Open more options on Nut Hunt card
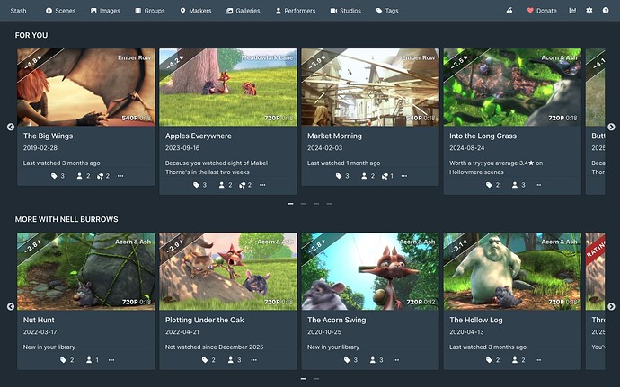The height and width of the screenshot is (387, 620). (x=111, y=360)
